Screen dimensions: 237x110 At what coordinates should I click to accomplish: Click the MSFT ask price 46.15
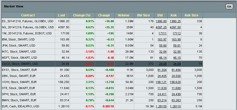pos(177,58)
